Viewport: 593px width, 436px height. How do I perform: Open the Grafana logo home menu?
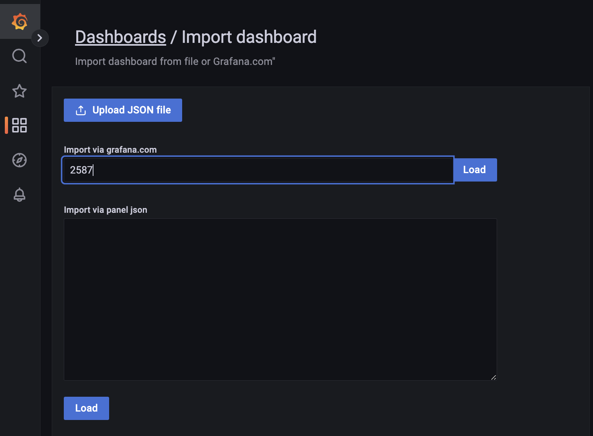pyautogui.click(x=19, y=21)
